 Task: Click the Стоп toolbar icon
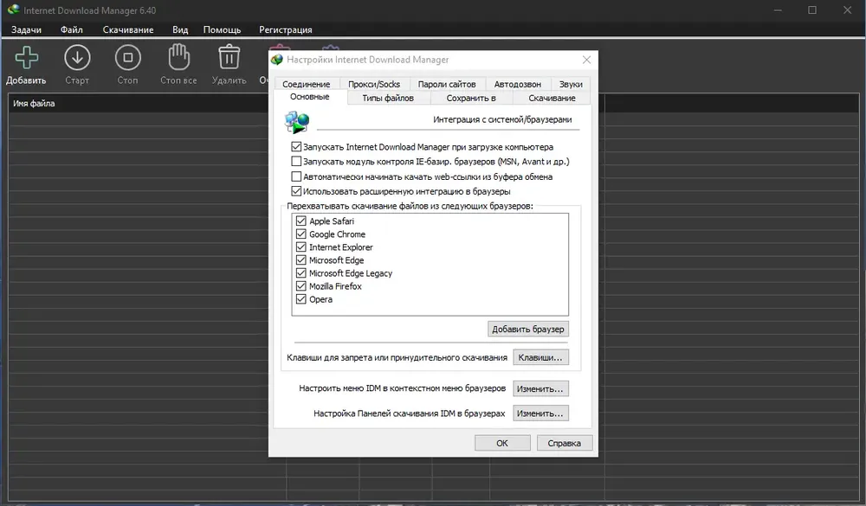127,58
